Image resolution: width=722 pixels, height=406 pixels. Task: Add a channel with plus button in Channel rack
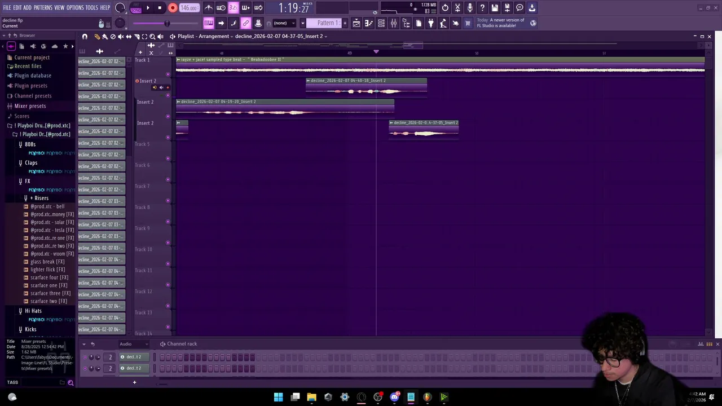pyautogui.click(x=134, y=383)
